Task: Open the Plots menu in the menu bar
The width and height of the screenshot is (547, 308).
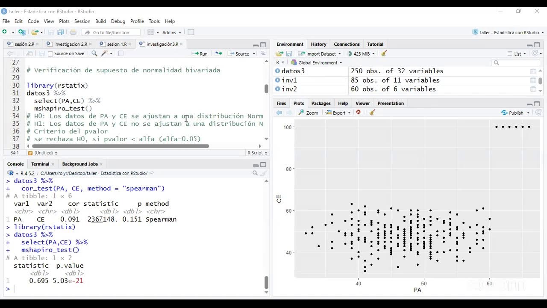Action: (64, 21)
